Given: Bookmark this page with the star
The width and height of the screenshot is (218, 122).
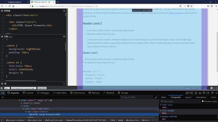Looking at the screenshot, I should click(191, 6).
